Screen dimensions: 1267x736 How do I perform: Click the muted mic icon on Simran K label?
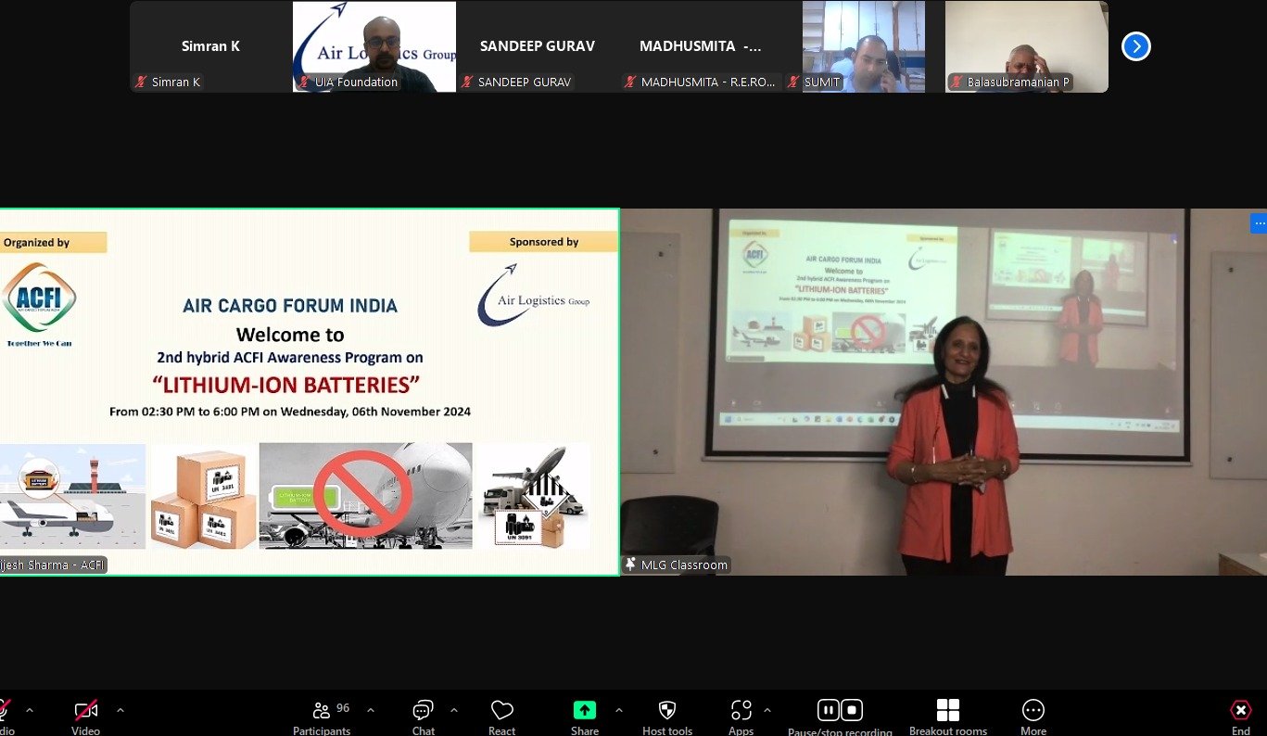coord(141,82)
